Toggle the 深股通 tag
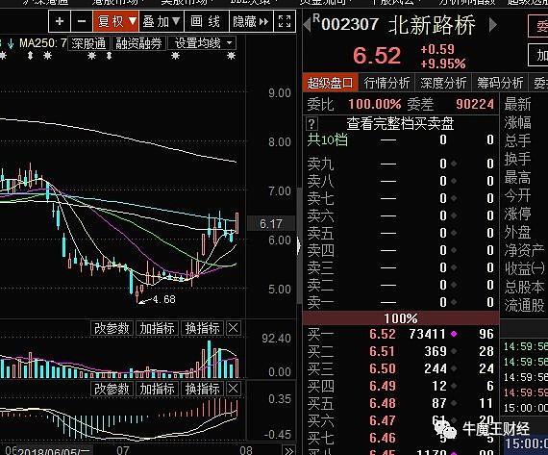548x455 pixels. coord(88,43)
